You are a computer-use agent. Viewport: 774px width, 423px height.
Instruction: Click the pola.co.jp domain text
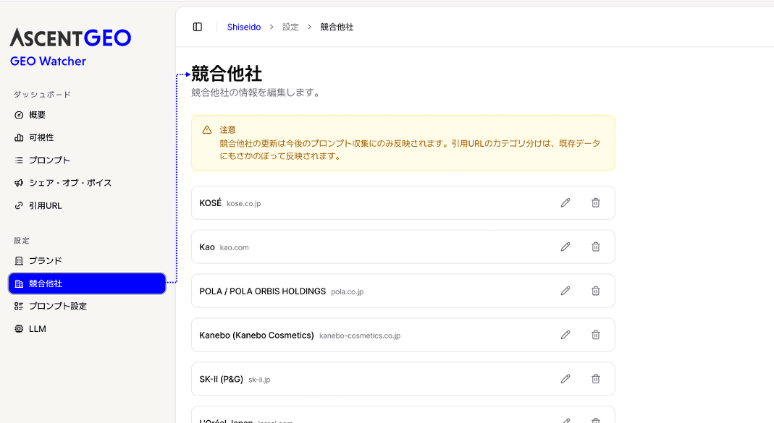point(347,292)
